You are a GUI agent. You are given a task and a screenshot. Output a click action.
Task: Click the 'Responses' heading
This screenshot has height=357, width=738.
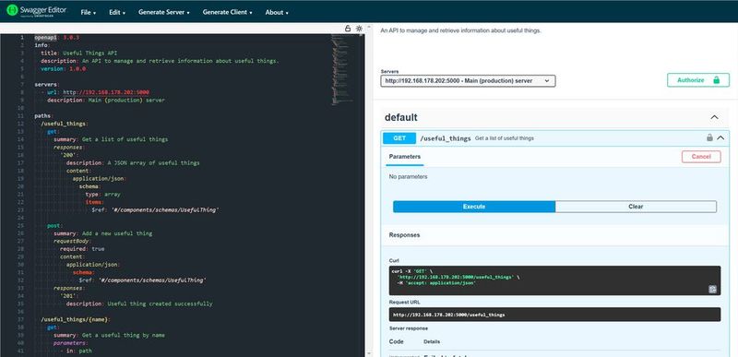pyautogui.click(x=404, y=234)
